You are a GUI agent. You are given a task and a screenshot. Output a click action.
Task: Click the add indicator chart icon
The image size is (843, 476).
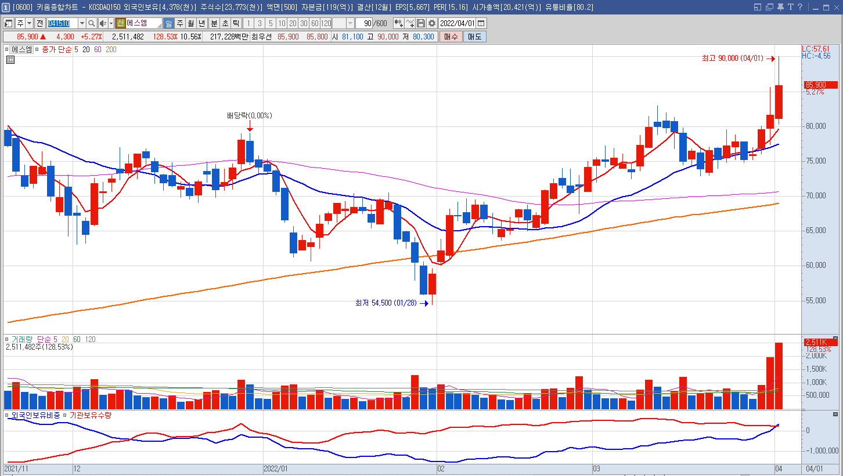click(x=399, y=23)
